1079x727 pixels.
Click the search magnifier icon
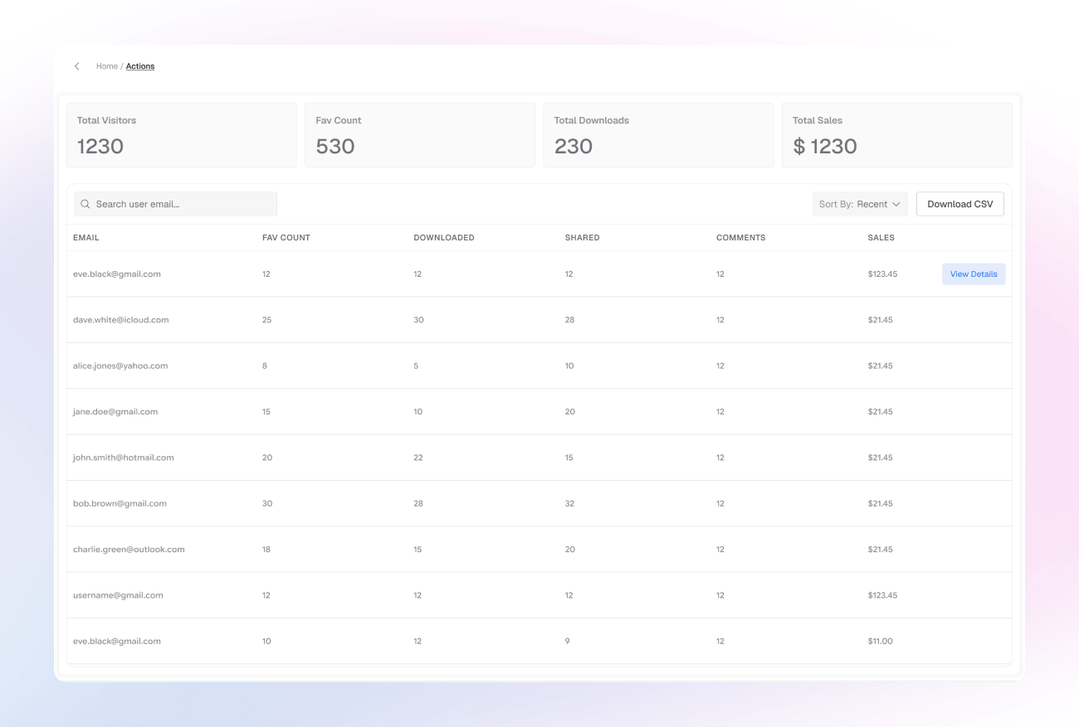85,204
